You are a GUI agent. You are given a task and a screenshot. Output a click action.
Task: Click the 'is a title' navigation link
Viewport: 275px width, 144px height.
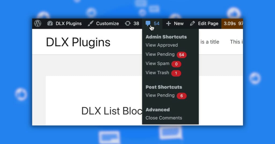[210, 42]
